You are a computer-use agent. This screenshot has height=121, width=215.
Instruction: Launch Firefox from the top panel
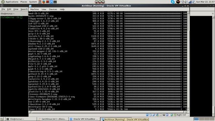tap(44, 2)
